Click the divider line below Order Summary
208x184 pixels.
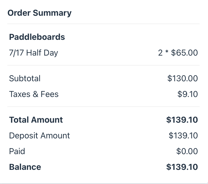coord(103,24)
